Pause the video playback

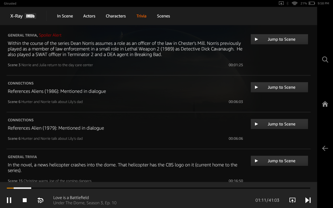[x=9, y=200]
